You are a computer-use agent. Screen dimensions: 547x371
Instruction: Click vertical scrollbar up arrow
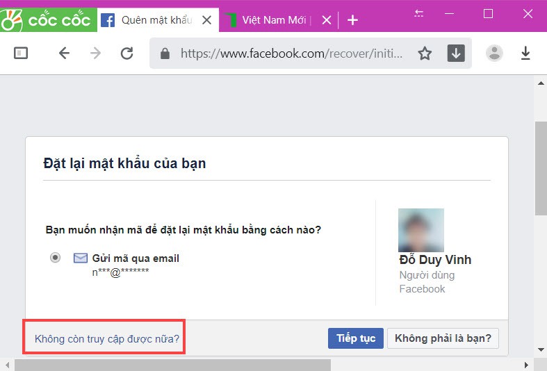541,83
